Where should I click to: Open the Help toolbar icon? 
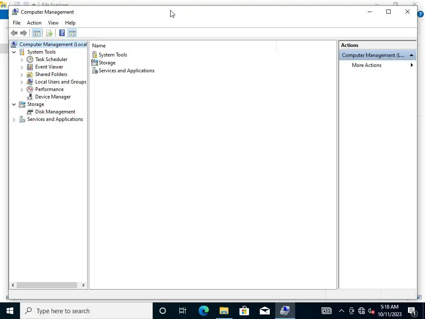coord(62,33)
